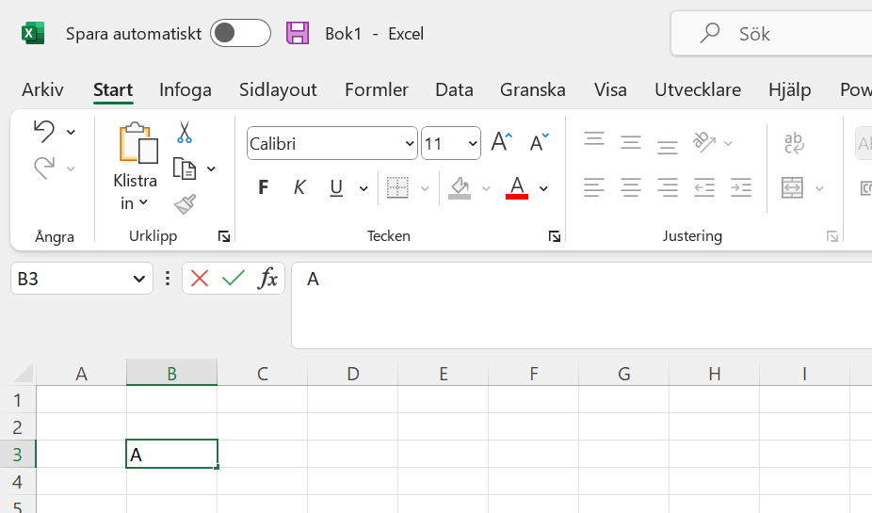Toggle italic formatting with K button

[x=299, y=187]
